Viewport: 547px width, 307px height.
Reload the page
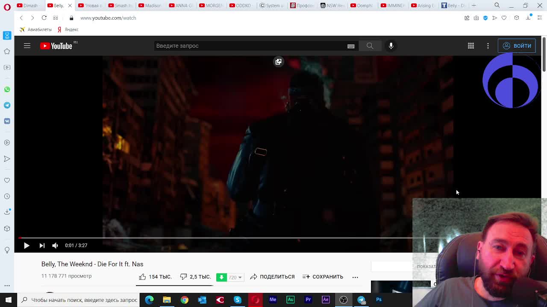coord(44,18)
